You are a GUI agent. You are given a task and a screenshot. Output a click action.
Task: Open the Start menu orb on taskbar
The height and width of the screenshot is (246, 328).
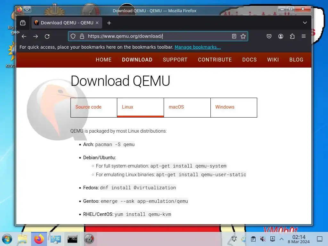[7, 239]
